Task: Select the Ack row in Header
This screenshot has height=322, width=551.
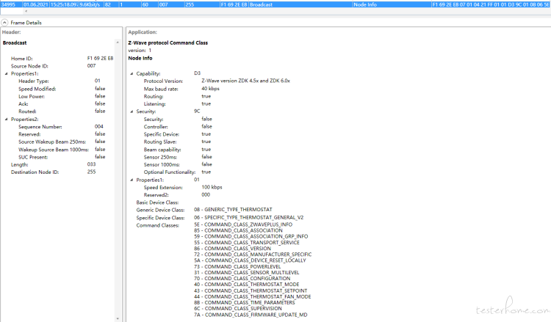Action: pos(62,104)
